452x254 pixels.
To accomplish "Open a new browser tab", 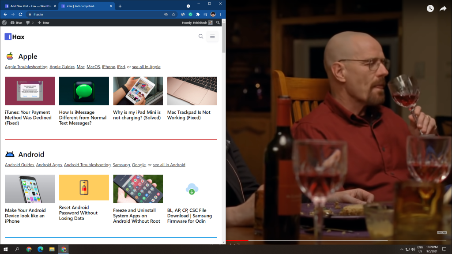I will click(120, 6).
